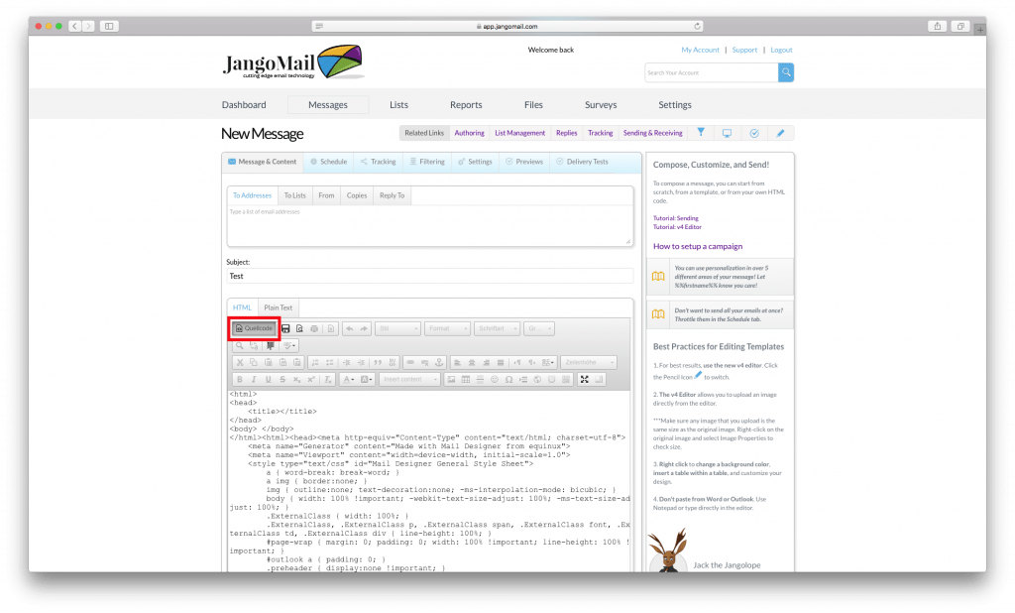1015x613 pixels.
Task: Open the Format dropdown
Action: (445, 328)
